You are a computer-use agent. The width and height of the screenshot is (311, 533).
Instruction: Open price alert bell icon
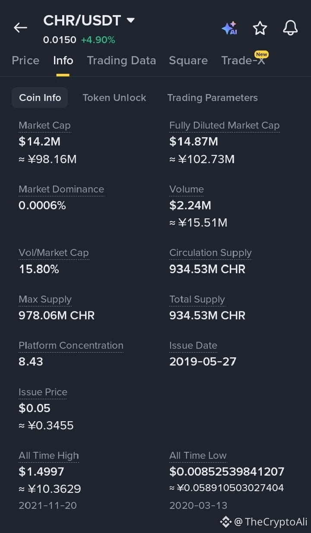pos(290,28)
